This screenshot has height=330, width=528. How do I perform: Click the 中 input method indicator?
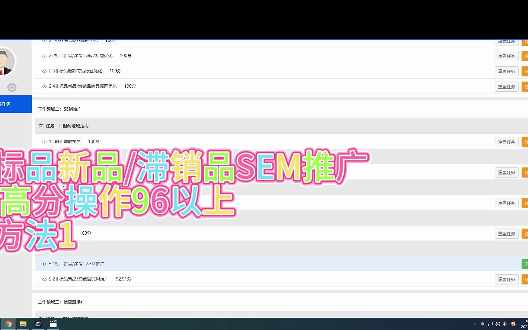(504, 324)
